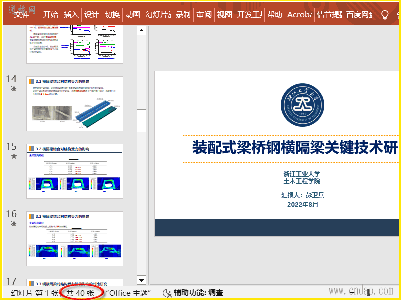Image resolution: width=401 pixels, height=300 pixels.
Task: Open the 百度网盘 ribbon tab
Action: click(x=359, y=15)
